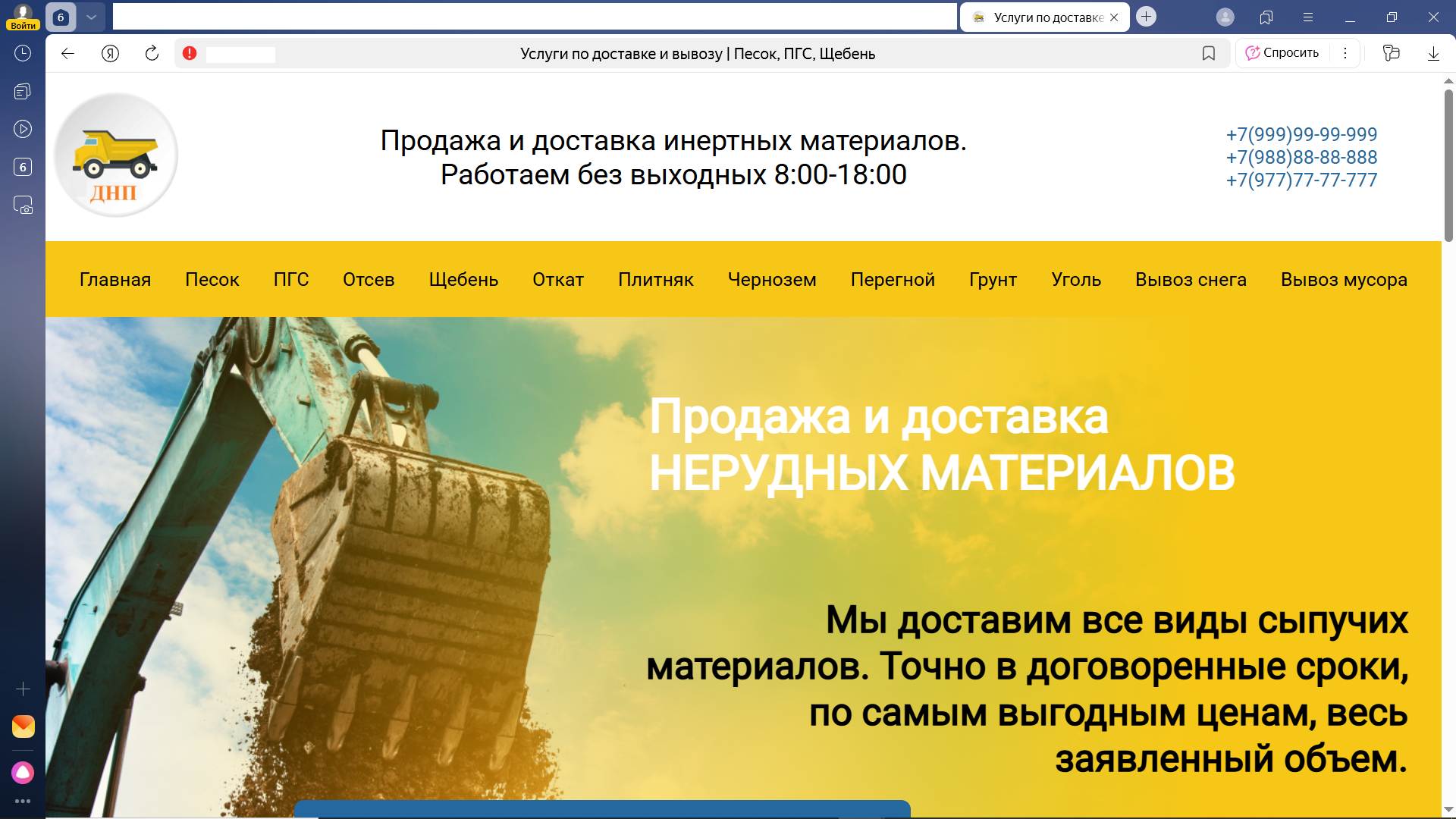Expand the tab group chevron next to 6
Image resolution: width=1456 pixels, height=819 pixels.
(x=92, y=17)
